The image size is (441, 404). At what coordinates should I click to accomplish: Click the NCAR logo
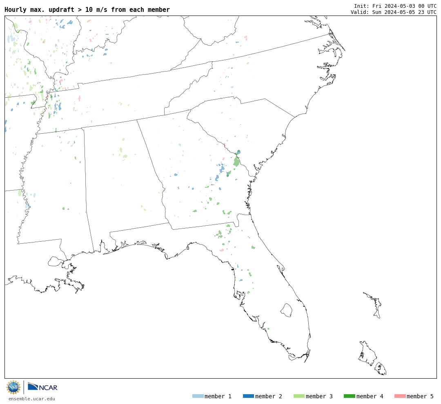[x=42, y=386]
